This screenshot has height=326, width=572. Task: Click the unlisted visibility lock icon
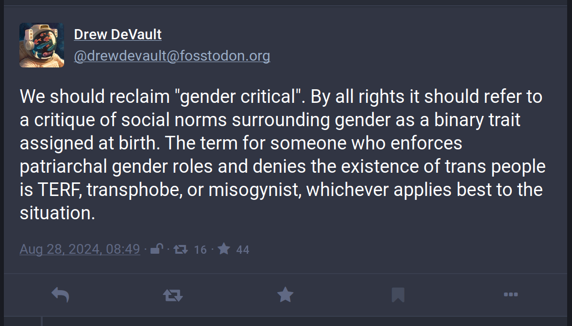tap(157, 249)
